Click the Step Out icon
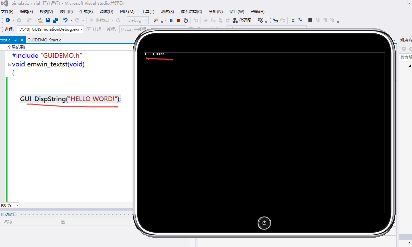 (x=228, y=20)
